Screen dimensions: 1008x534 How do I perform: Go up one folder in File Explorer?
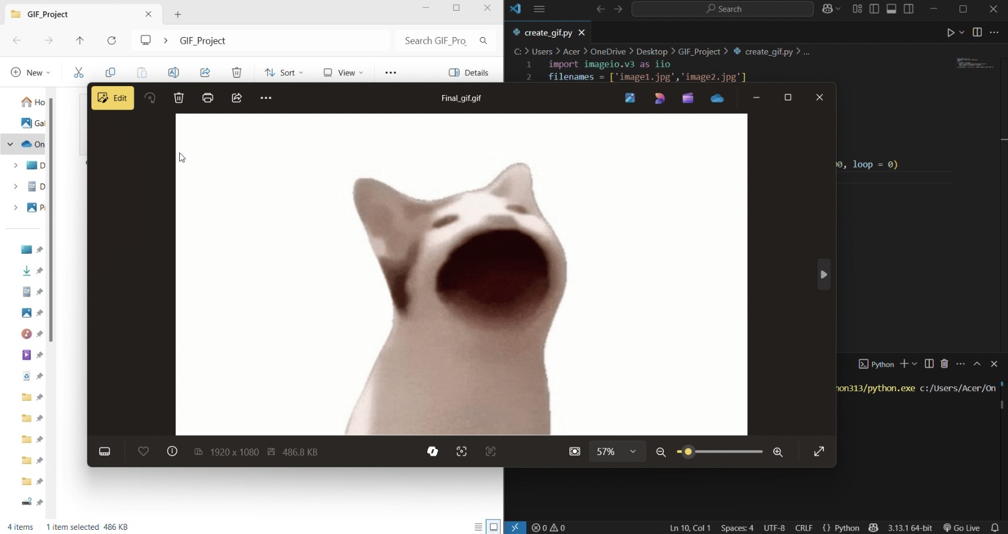(x=79, y=40)
